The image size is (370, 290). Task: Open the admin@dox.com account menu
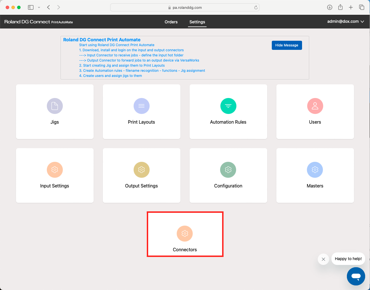(345, 21)
